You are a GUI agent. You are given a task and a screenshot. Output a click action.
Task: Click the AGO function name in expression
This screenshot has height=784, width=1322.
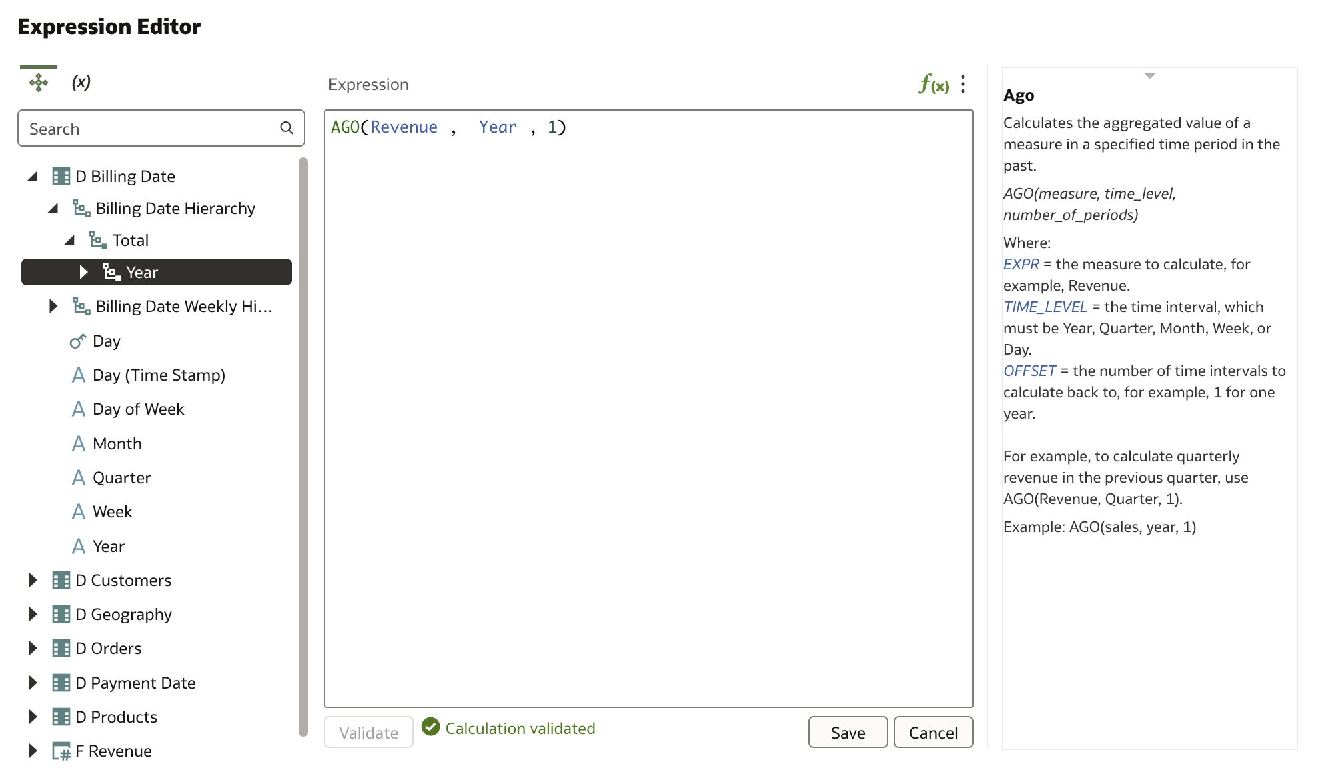tap(345, 127)
